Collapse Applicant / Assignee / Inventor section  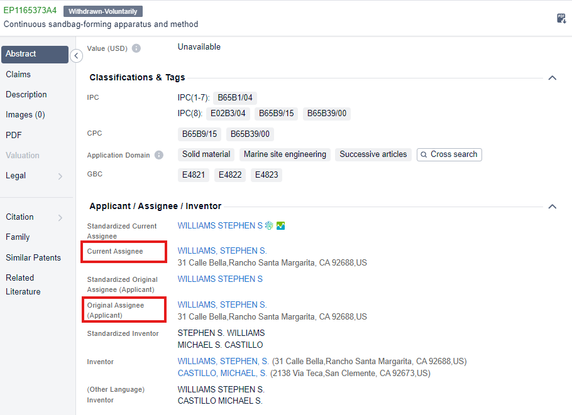coord(553,207)
